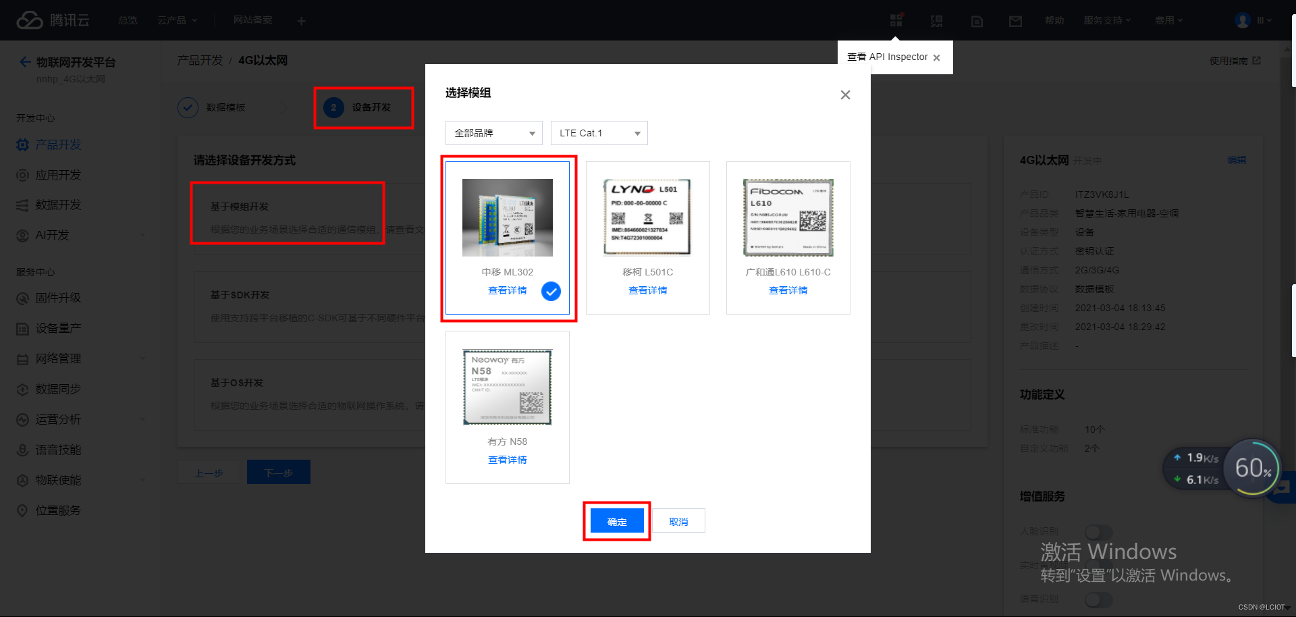Click the 取消 button

(x=678, y=521)
